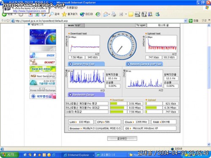
Task: Click the 621 kbps average upload value
Action: 170,104
